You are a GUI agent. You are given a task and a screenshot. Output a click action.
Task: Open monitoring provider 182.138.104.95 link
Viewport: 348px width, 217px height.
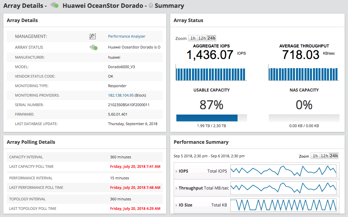(121, 95)
